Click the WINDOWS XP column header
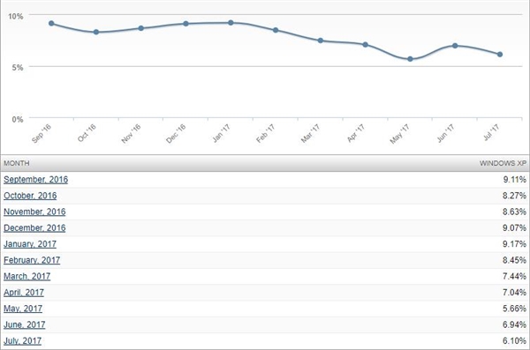The height and width of the screenshot is (350, 530). click(503, 163)
